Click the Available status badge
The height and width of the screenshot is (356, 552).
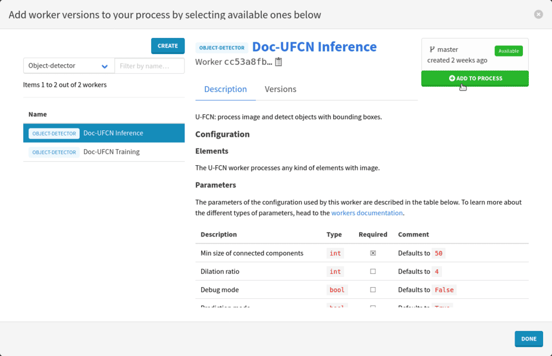[x=509, y=51]
